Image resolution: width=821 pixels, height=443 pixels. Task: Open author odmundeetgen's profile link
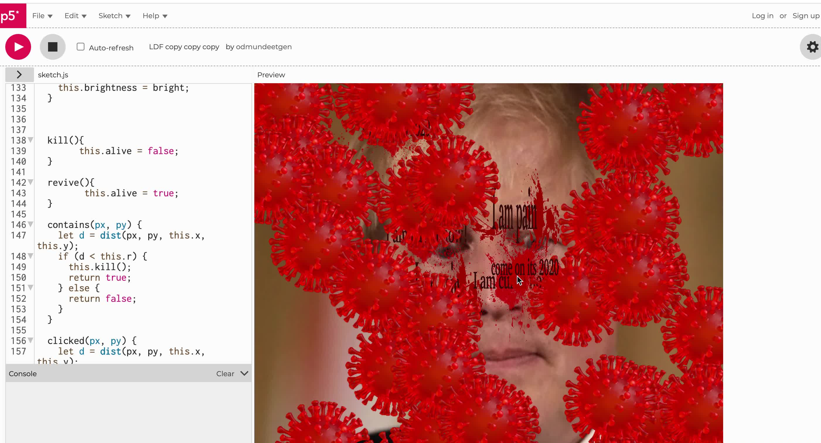[264, 47]
